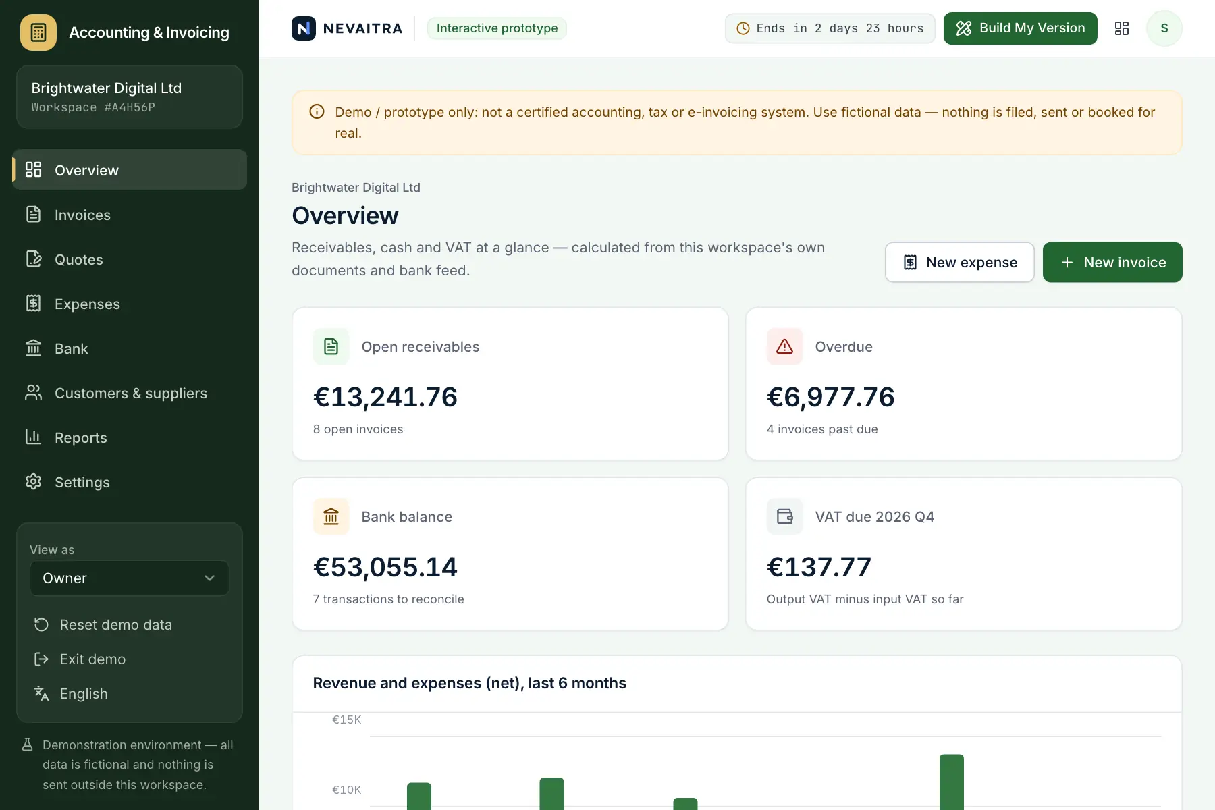Click the €6,977.76 overdue amount
The height and width of the screenshot is (810, 1215).
[x=831, y=397]
